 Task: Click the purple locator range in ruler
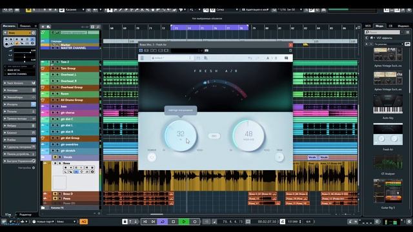tap(209, 28)
